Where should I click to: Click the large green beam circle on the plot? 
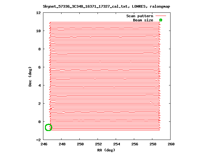[x=48, y=127]
